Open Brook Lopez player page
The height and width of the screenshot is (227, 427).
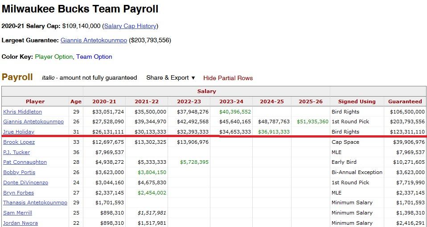click(x=19, y=142)
